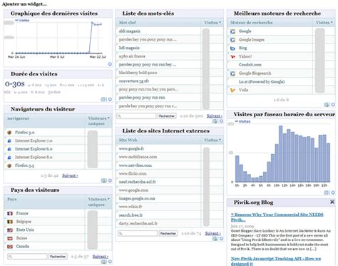The width and height of the screenshot is (338, 266).
Task: Focus the Pays des visiteurs search input field
Action: [x=27, y=257]
